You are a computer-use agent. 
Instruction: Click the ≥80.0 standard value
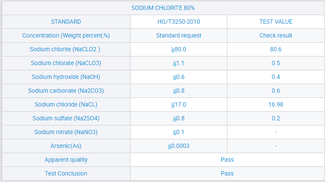(179, 49)
